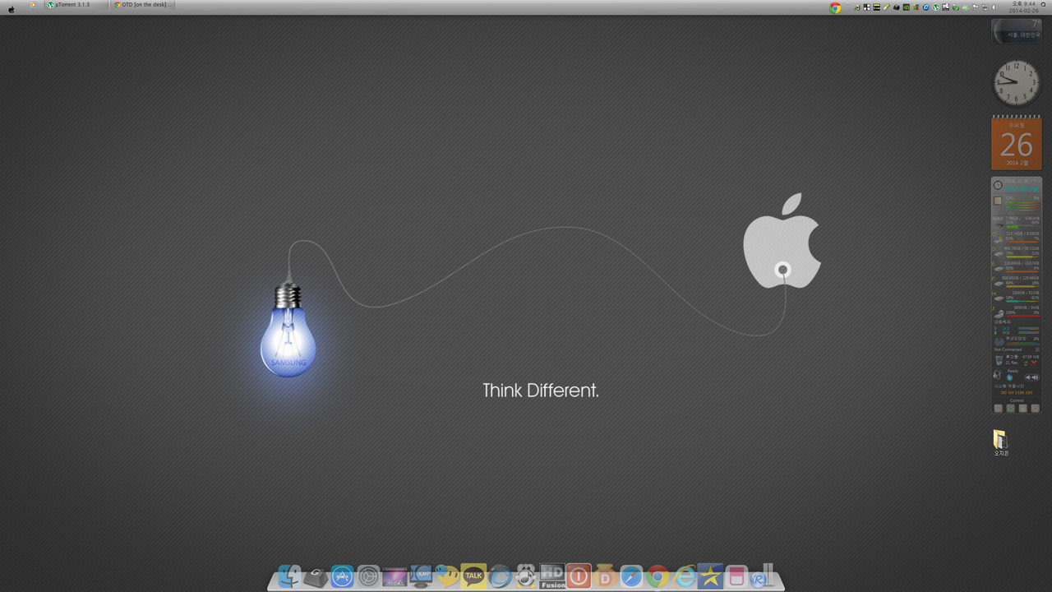Select the 오지은 desktop folder
Image resolution: width=1052 pixels, height=592 pixels.
point(1001,442)
